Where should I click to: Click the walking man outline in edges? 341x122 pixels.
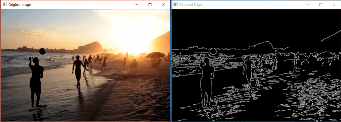click(249, 71)
